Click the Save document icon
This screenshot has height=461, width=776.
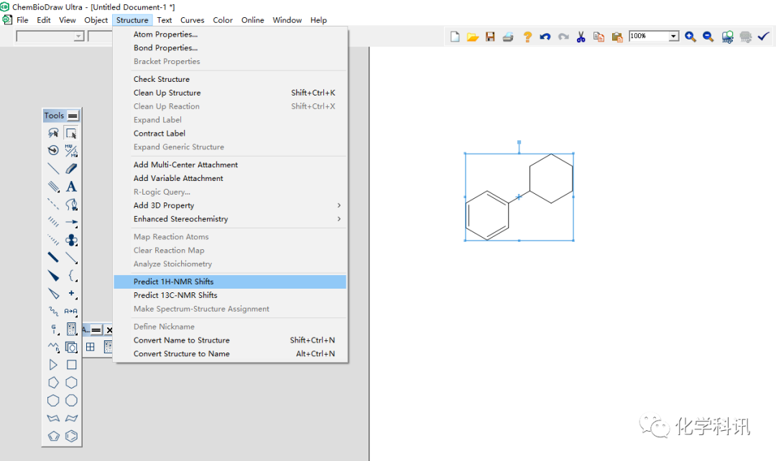490,37
